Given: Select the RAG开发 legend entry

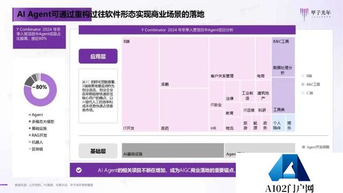Looking at the screenshot, I should [38, 135].
